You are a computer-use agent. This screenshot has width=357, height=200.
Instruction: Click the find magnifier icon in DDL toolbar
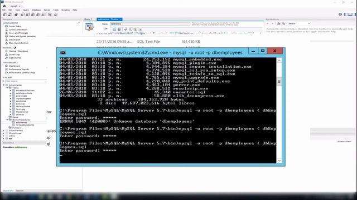[x=130, y=29]
